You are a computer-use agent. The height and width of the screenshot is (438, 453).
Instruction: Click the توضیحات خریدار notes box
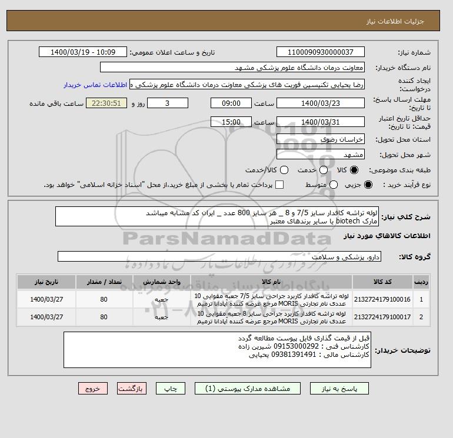[x=217, y=350]
